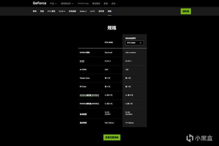Click the Tensor Core row label
219x146 pixels.
point(85,78)
